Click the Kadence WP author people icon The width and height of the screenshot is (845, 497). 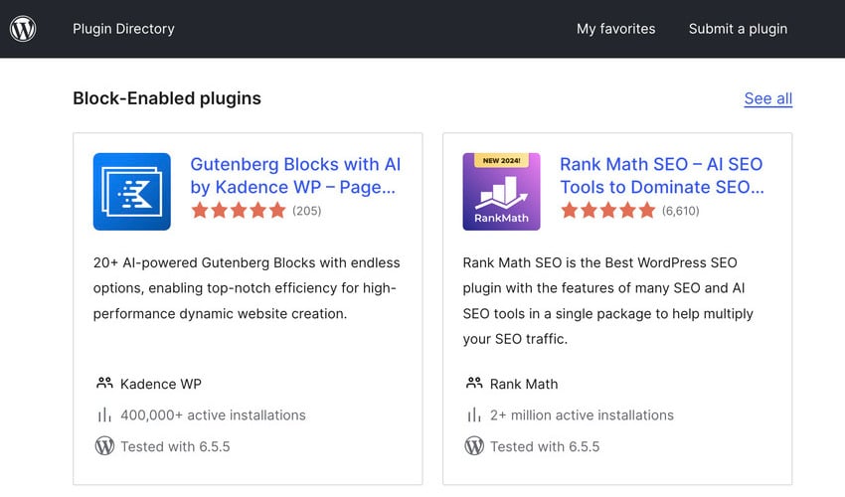click(104, 384)
